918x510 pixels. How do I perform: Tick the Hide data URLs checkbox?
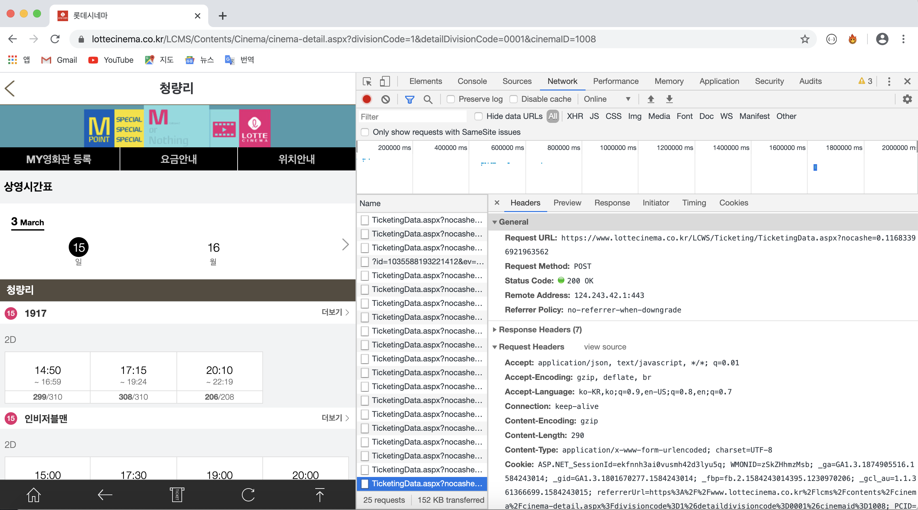(478, 116)
